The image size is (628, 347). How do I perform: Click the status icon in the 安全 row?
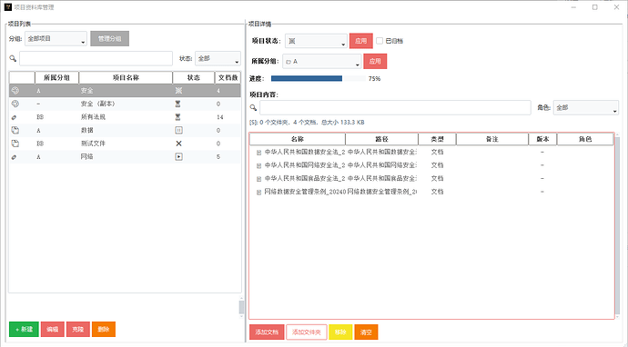pos(178,90)
